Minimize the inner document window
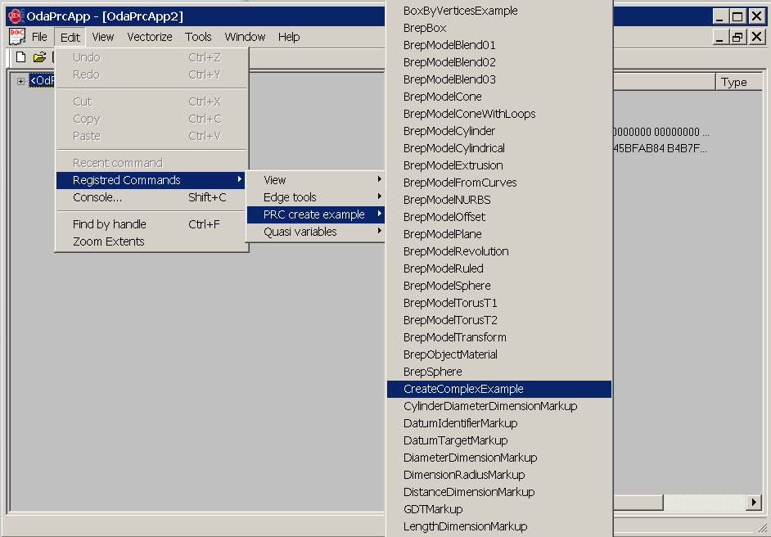Image resolution: width=771 pixels, height=537 pixels. pos(720,37)
